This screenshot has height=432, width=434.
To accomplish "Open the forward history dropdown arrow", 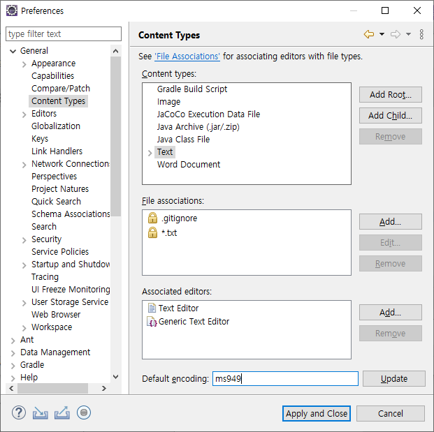I will pyautogui.click(x=409, y=34).
